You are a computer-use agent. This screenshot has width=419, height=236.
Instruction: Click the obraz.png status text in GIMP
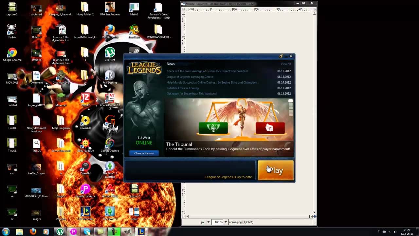pyautogui.click(x=241, y=222)
